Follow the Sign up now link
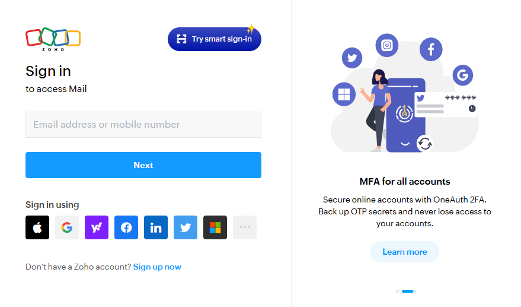The width and height of the screenshot is (521, 307). (x=157, y=267)
